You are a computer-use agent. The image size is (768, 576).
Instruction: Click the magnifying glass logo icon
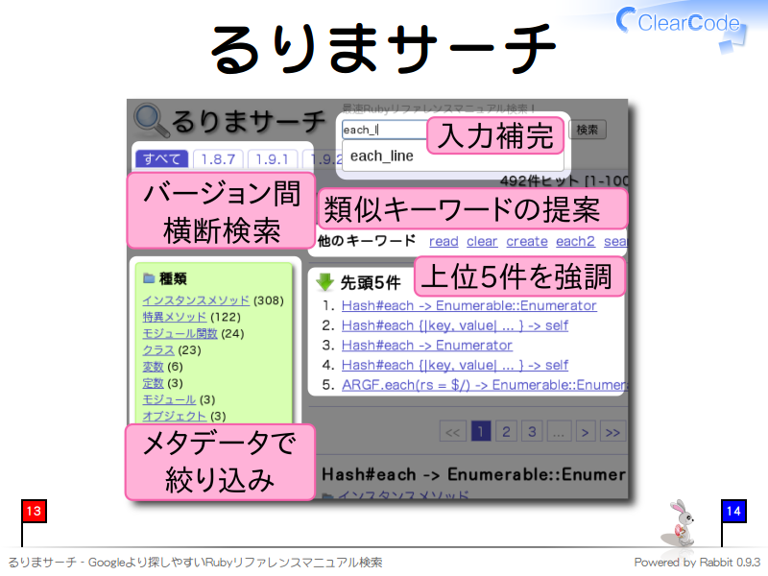[x=152, y=120]
